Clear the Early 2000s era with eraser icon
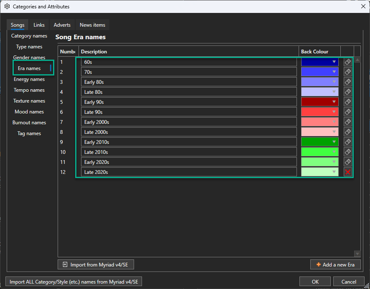This screenshot has width=370, height=289. point(347,122)
